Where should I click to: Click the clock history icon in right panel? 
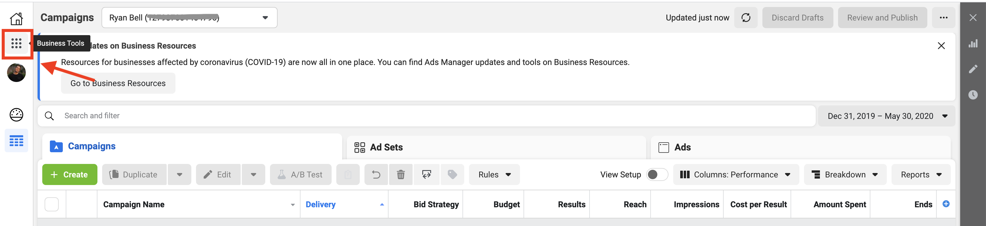(x=973, y=95)
